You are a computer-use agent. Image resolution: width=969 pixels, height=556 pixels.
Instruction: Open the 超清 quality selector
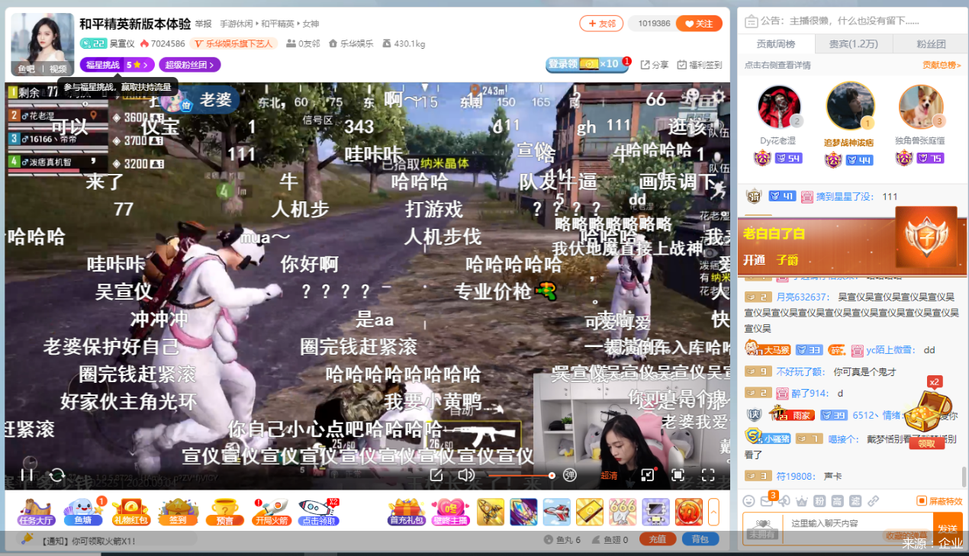coord(609,475)
